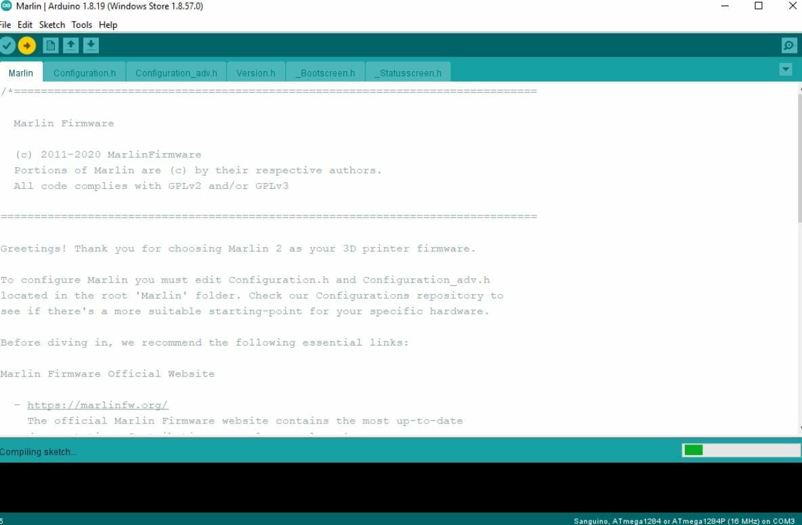Follow the https://marlinfw.org/ link
Viewport: 802px width, 525px height.
pos(98,405)
